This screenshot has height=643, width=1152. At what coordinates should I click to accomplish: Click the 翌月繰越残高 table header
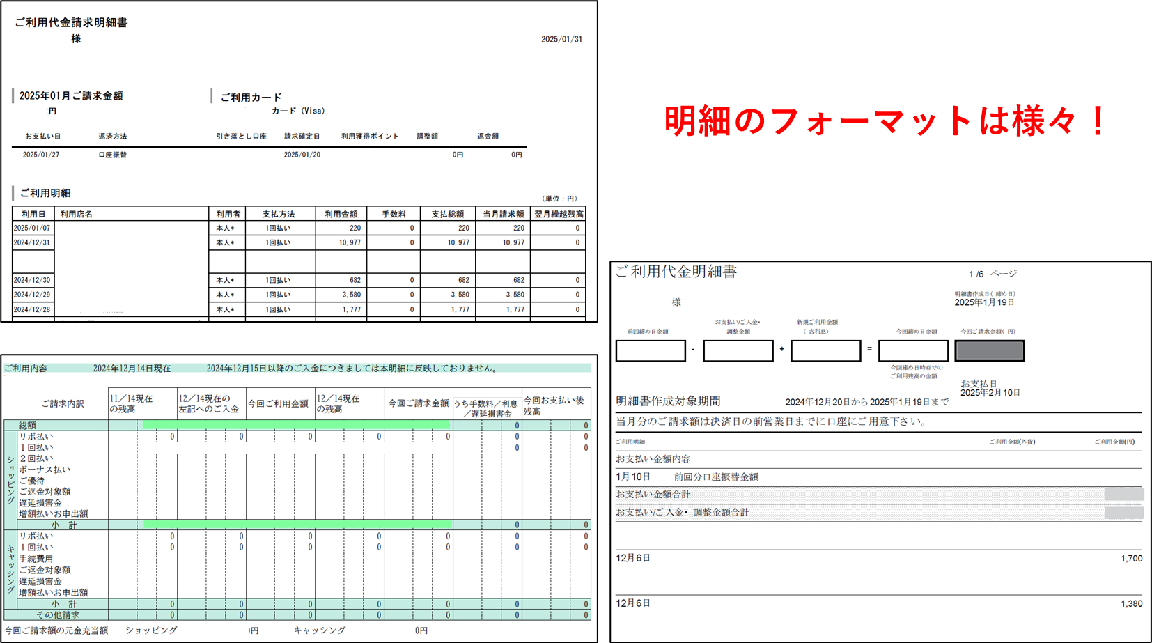tap(559, 215)
